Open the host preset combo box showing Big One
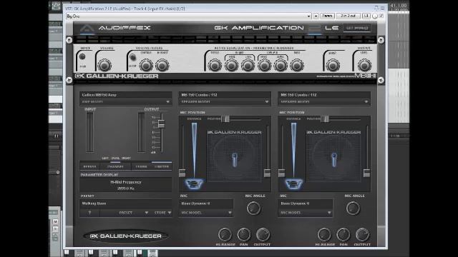Viewport: 458px width, 257px height. click(x=189, y=16)
